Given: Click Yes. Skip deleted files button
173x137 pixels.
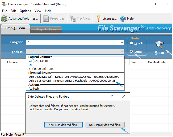Looking at the screenshot, I should [64, 125].
